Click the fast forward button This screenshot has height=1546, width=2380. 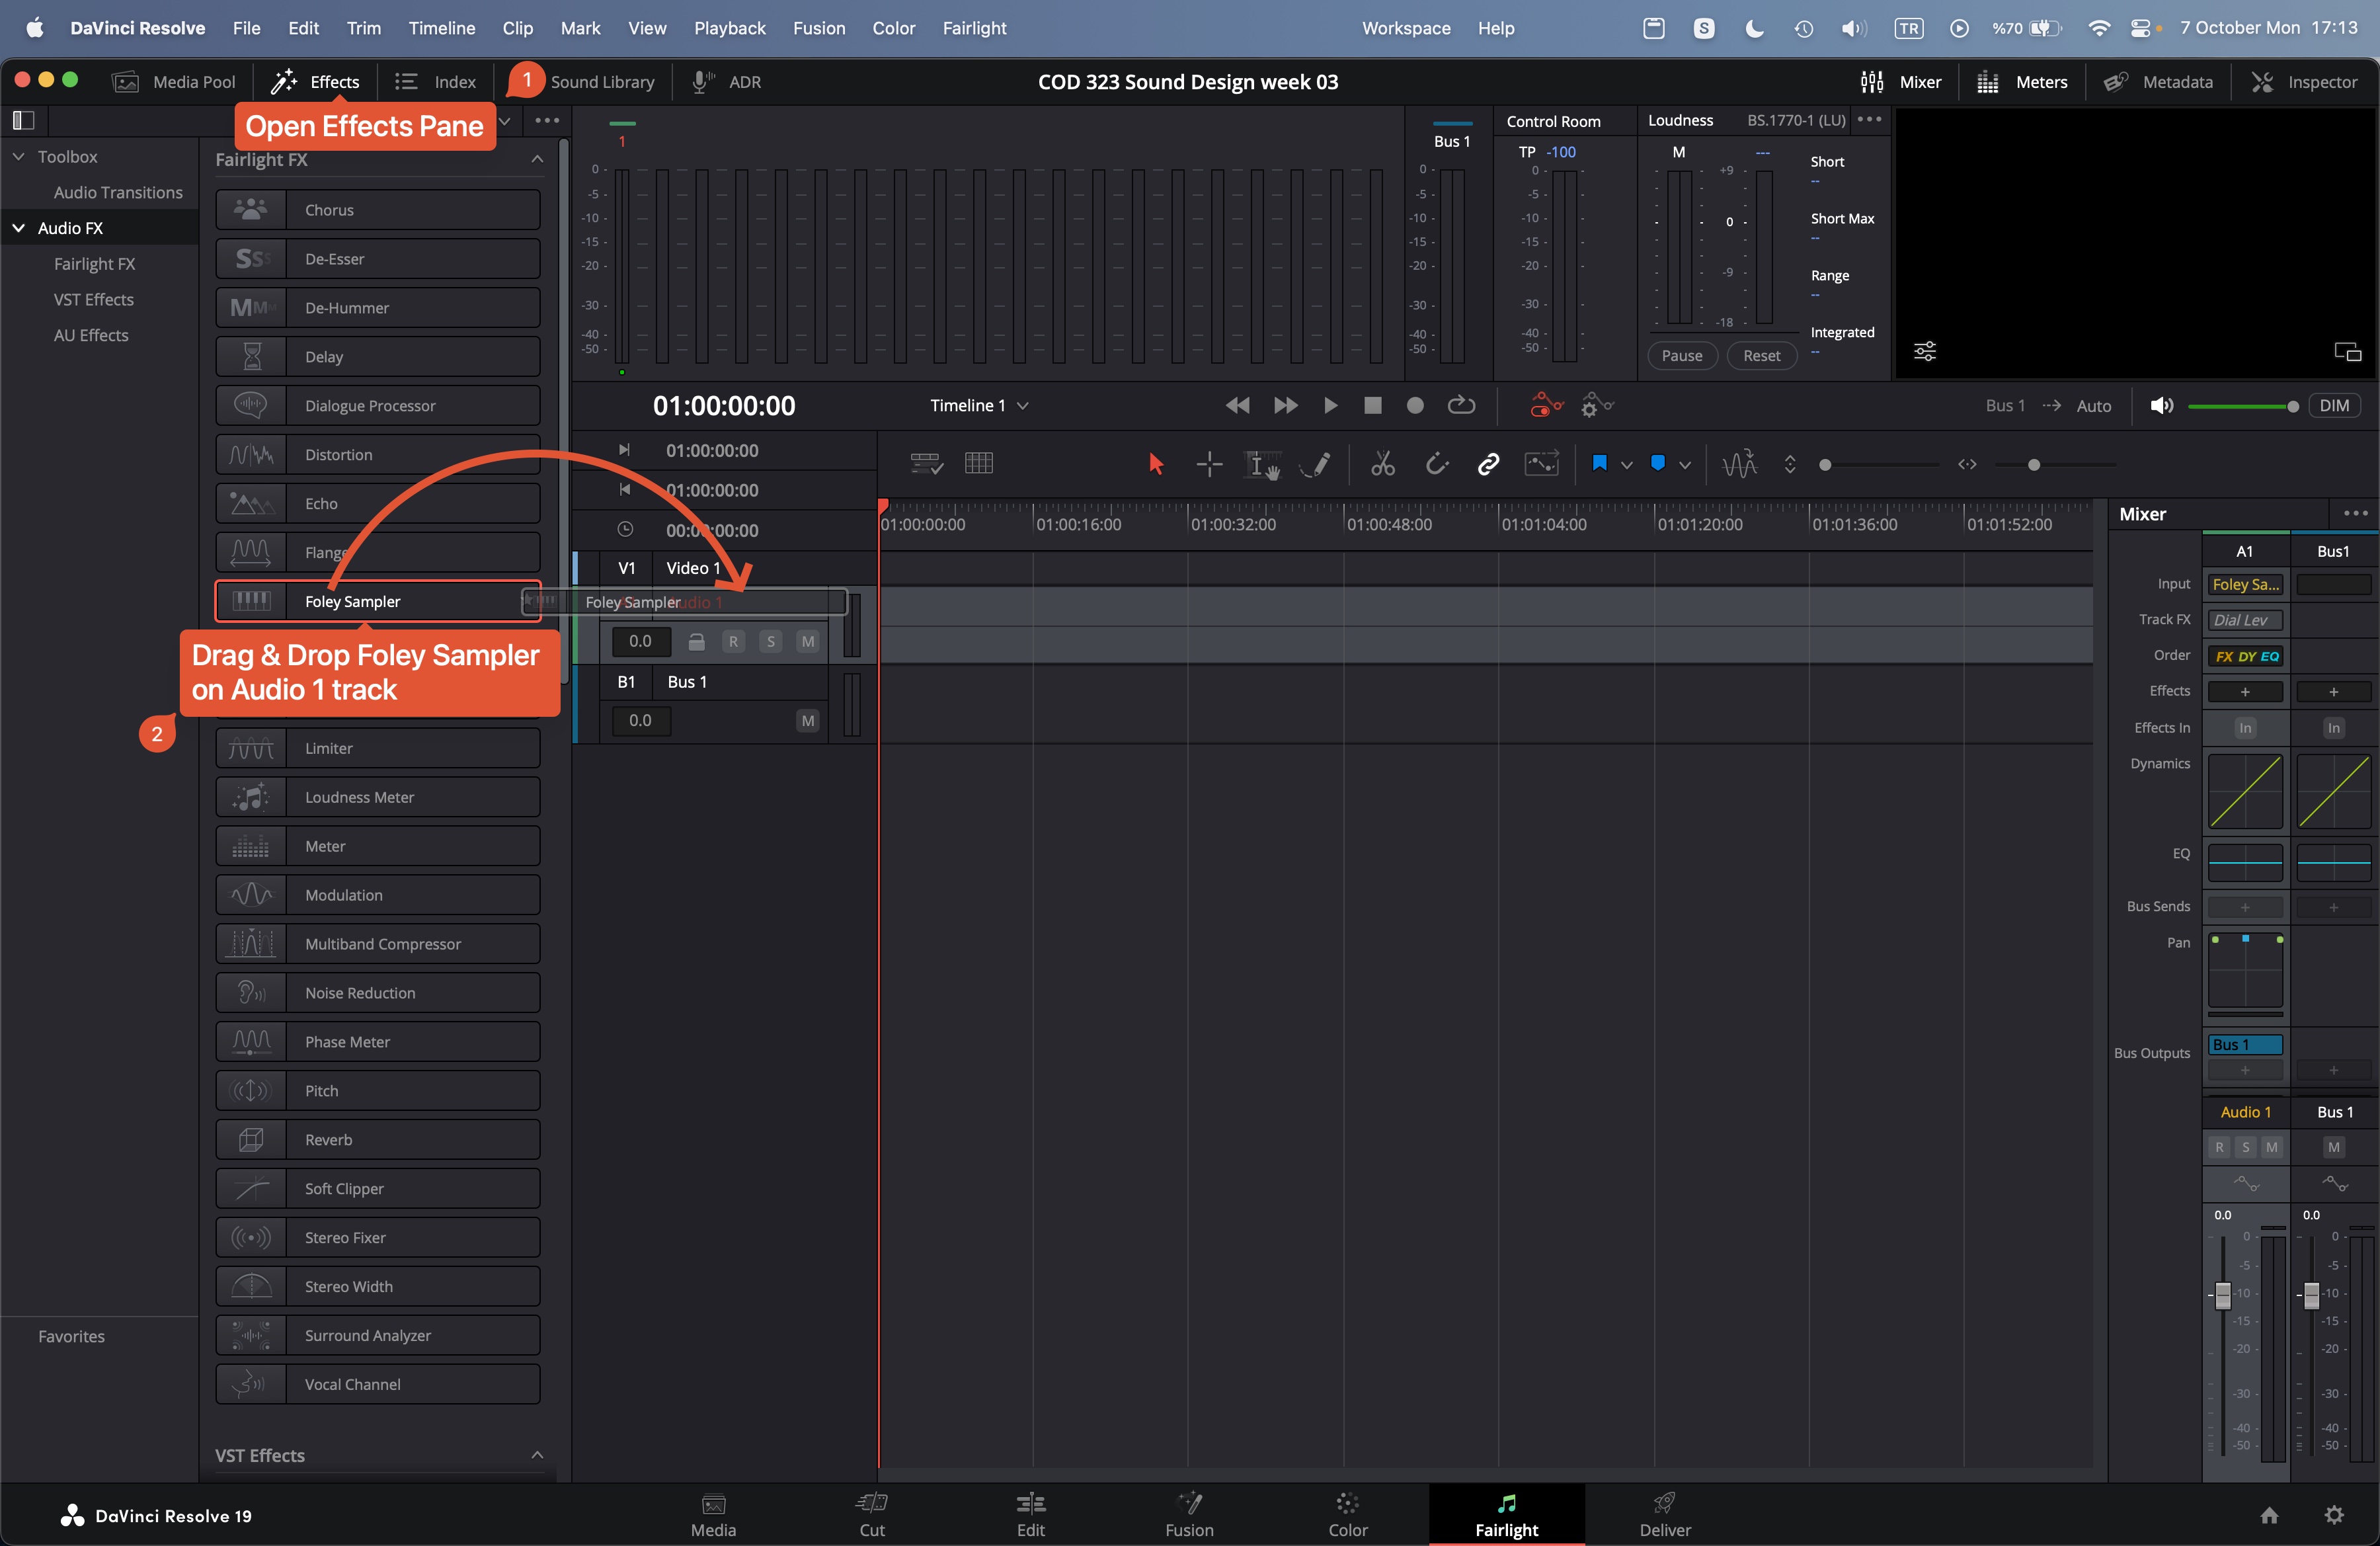point(1286,405)
